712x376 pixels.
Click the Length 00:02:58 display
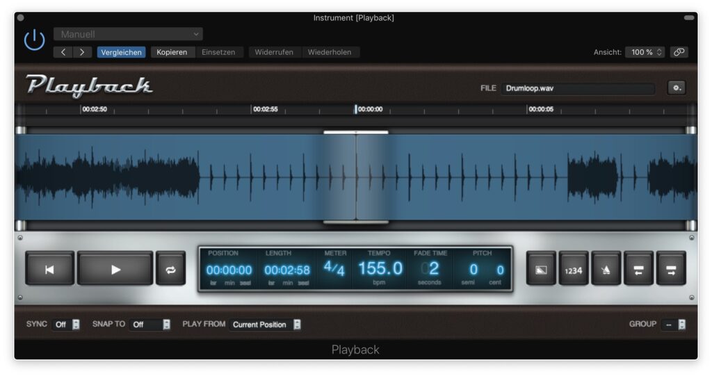pyautogui.click(x=287, y=270)
